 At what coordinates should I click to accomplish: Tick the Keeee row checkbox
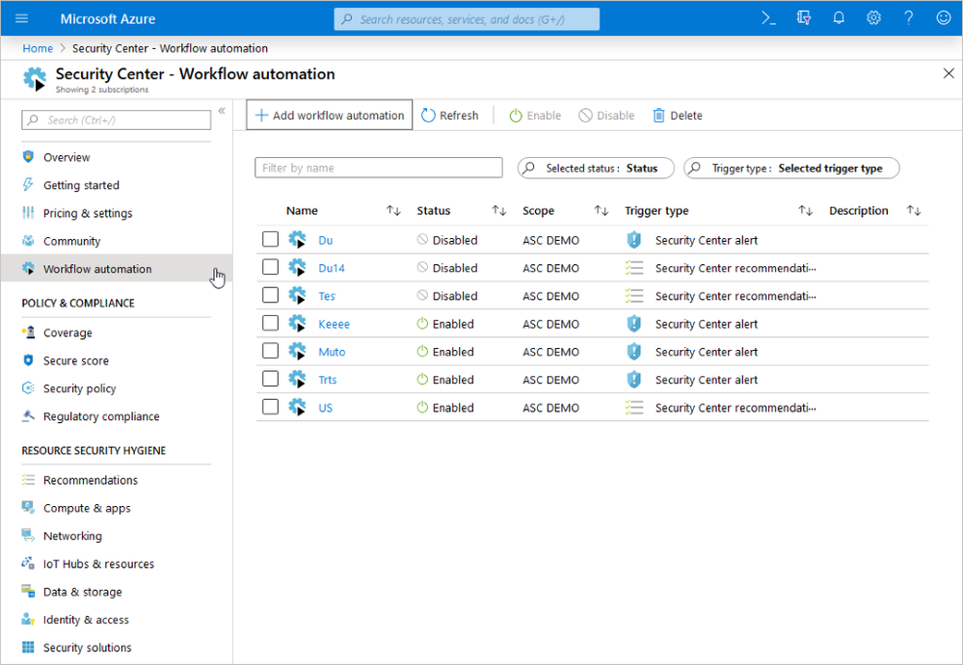(x=270, y=323)
